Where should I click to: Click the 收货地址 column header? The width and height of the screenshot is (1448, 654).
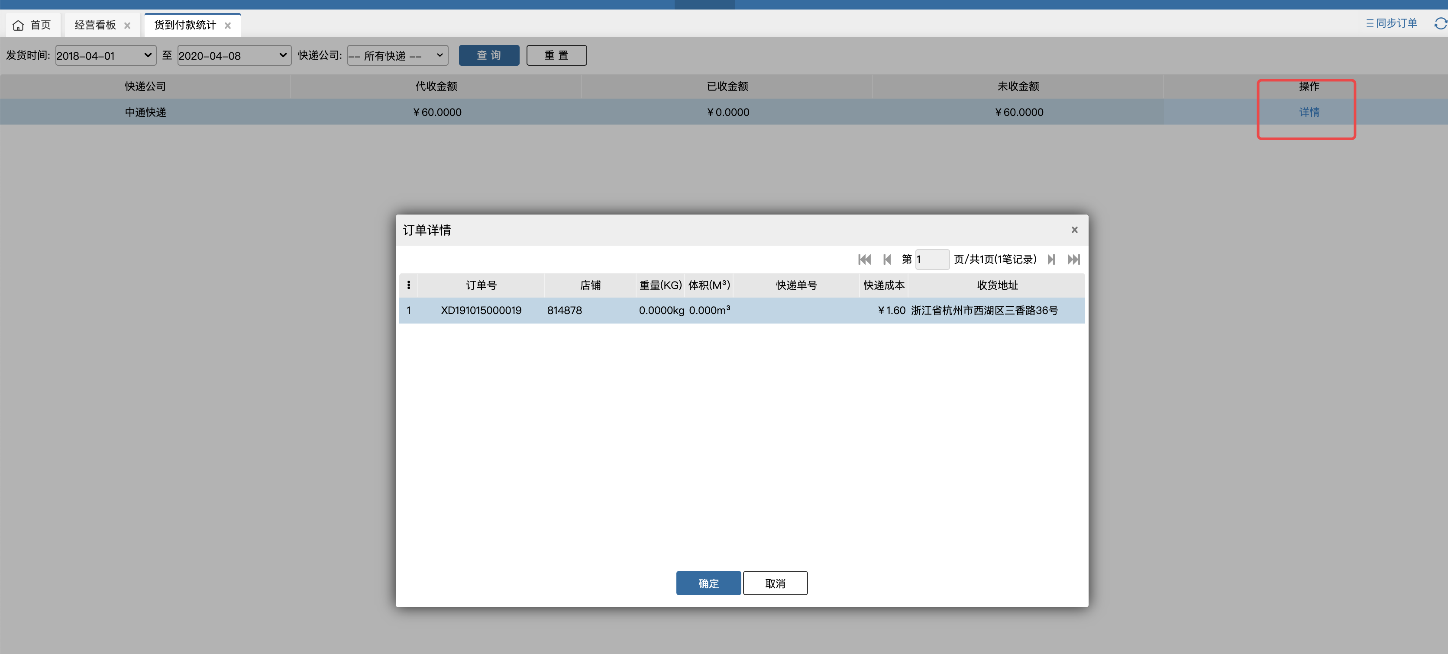tap(997, 285)
